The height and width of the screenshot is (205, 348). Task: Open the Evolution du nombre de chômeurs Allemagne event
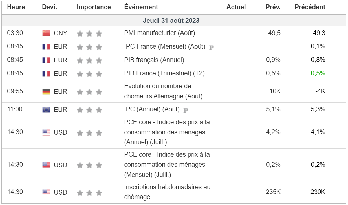point(163,91)
